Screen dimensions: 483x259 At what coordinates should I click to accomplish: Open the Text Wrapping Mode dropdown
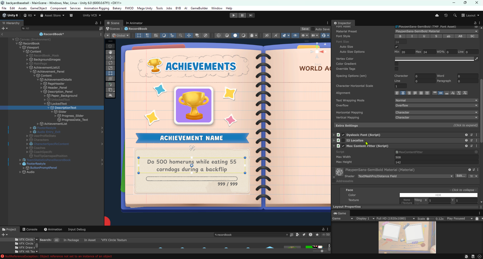tap(436, 100)
